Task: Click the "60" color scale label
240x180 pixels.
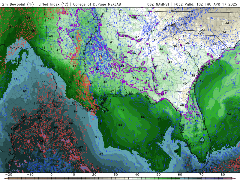Action: (x=180, y=175)
